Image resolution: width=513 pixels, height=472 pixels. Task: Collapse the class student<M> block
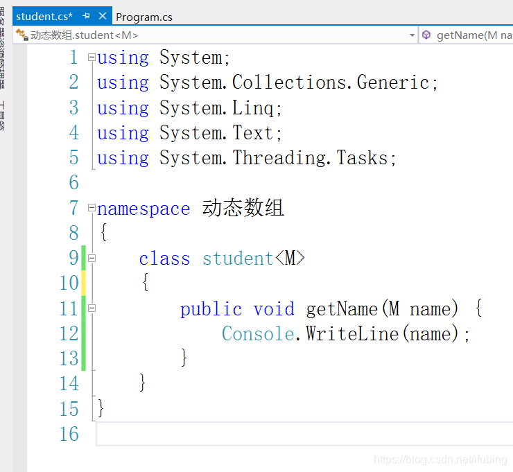(x=92, y=259)
